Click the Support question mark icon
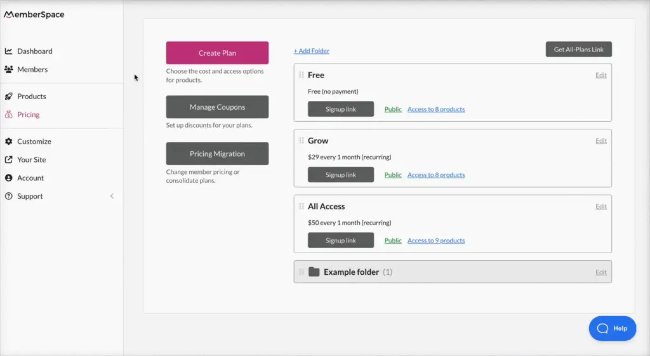This screenshot has height=356, width=650. pyautogui.click(x=9, y=197)
